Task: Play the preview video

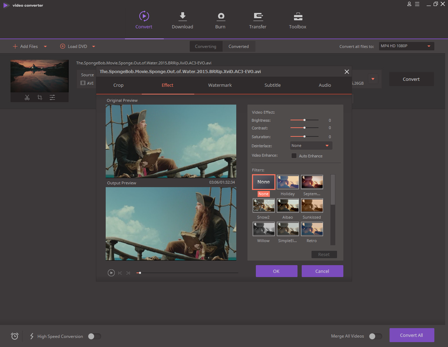Action: tap(111, 273)
